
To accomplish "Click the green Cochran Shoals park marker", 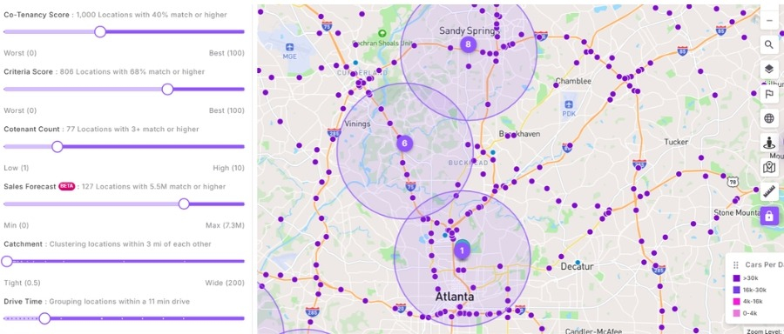I will [x=382, y=33].
